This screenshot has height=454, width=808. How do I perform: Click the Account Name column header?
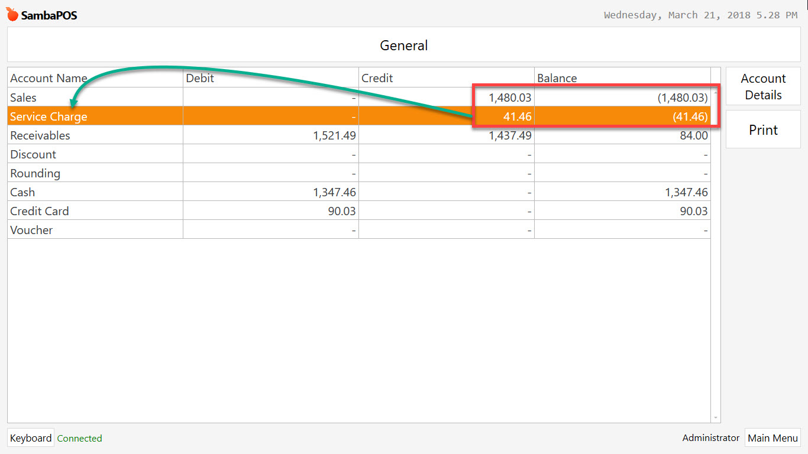49,77
